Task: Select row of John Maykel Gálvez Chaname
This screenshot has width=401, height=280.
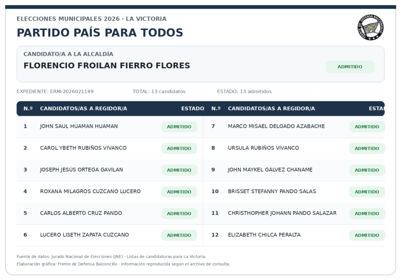Action: tap(294, 171)
